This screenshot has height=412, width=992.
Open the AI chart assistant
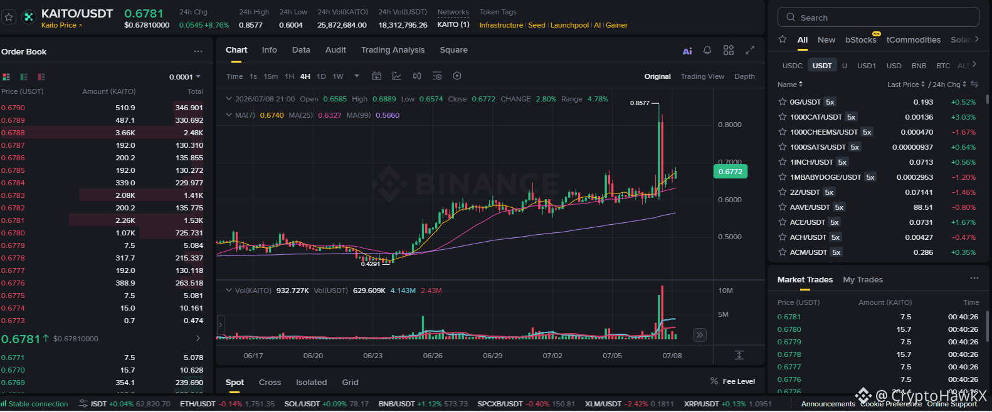click(687, 51)
